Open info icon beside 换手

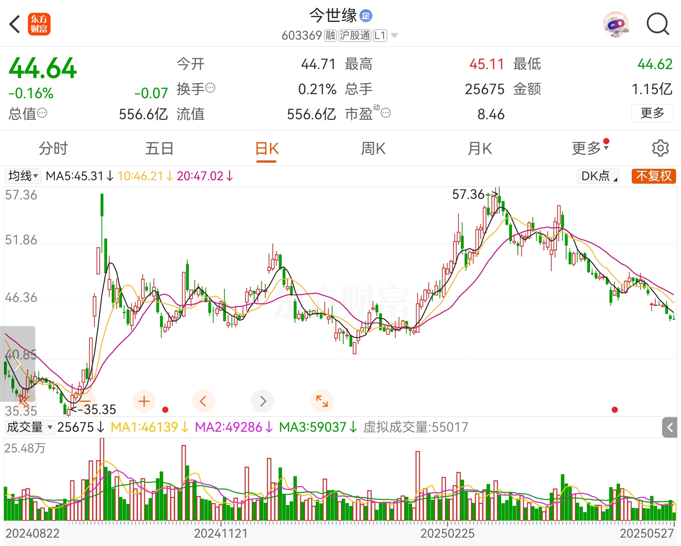[210, 88]
